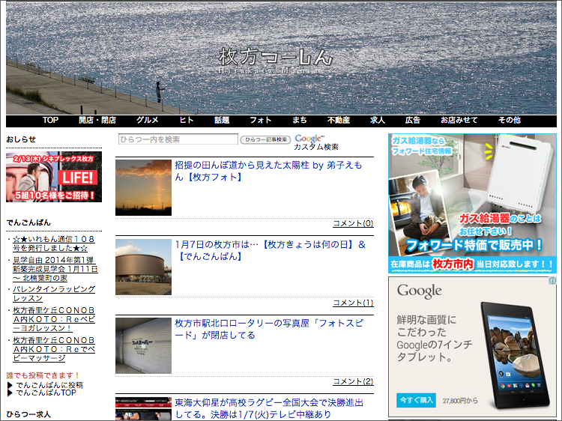Open 見学自由 2014年第1弾 新築完成見学会 link
Screen dimensions: 562x421
coord(55,269)
